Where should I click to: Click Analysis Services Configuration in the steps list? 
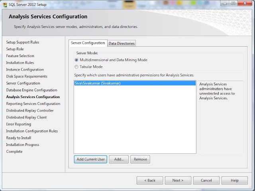(33, 97)
